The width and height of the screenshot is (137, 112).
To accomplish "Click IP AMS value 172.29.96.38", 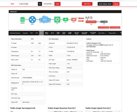I will coord(70,52).
